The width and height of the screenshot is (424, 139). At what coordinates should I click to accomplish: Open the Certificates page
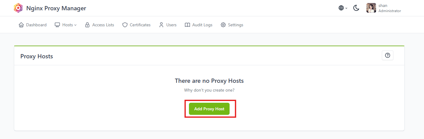pos(136,25)
